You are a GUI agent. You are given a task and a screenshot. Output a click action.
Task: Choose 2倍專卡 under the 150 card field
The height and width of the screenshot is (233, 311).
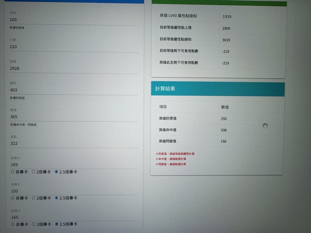pos(34,198)
